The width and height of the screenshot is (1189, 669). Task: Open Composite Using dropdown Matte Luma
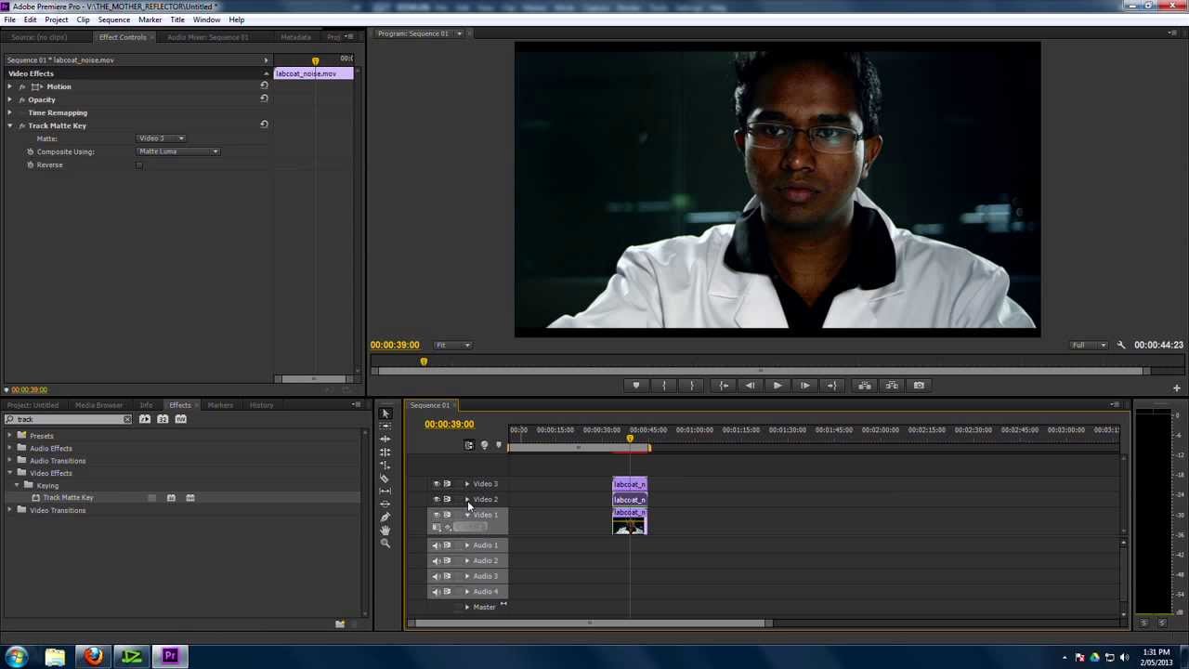coord(179,151)
